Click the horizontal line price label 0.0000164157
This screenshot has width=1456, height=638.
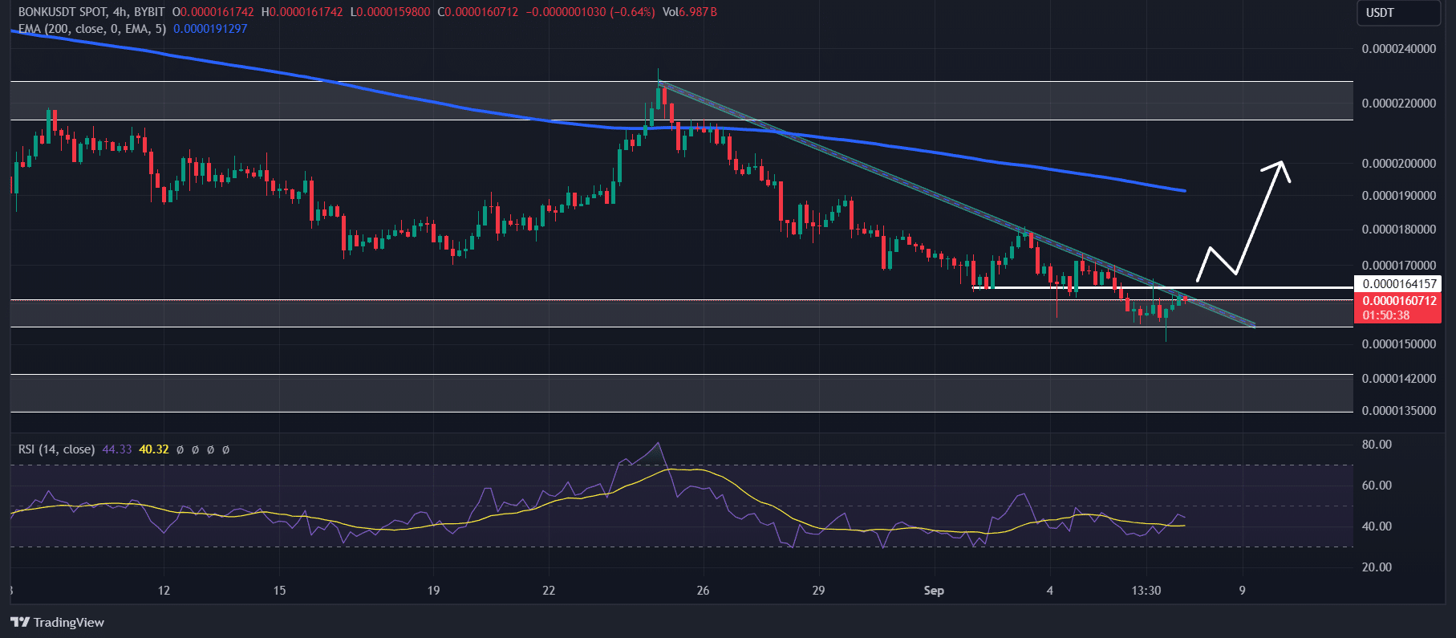point(1399,283)
